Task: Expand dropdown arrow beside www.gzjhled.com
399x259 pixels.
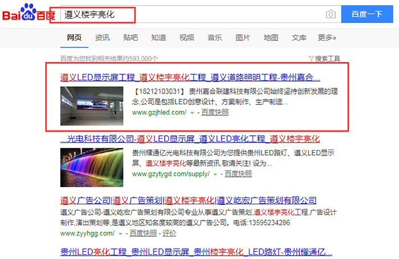Action: (192, 113)
